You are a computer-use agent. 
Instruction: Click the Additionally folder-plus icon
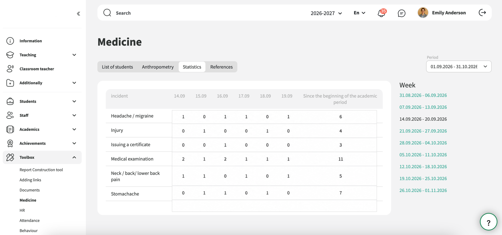10,83
